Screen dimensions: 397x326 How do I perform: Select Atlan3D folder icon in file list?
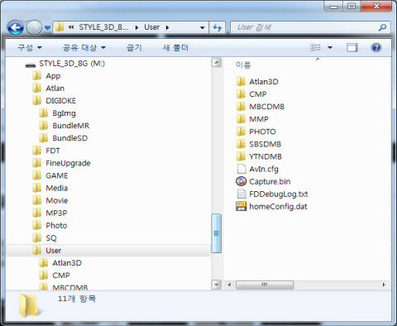(x=241, y=81)
